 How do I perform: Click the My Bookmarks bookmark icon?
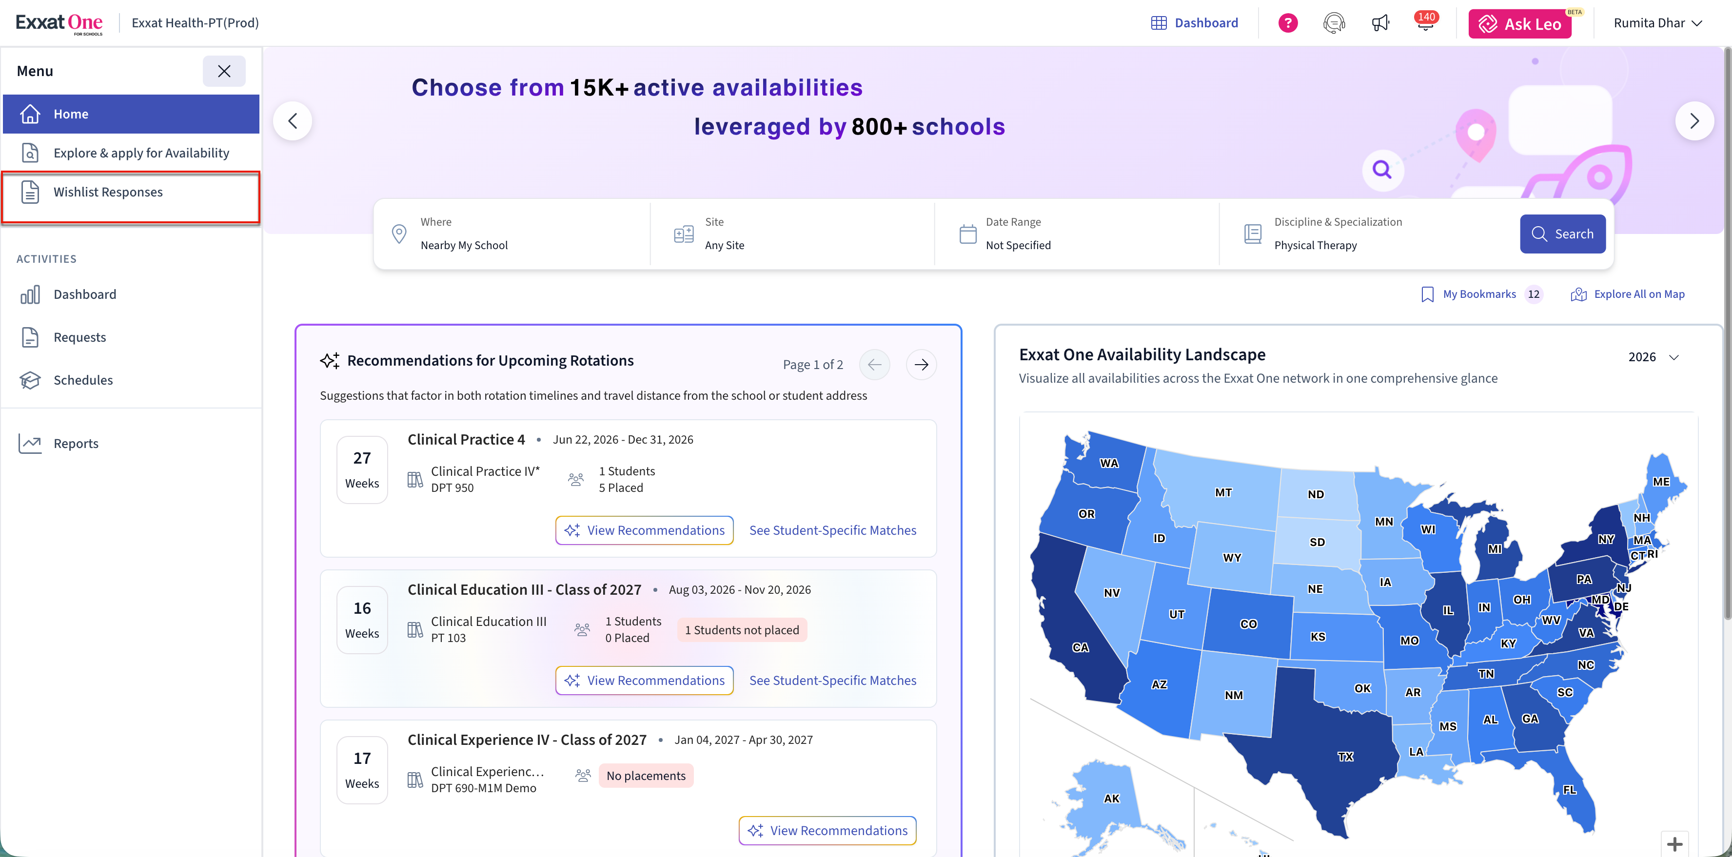point(1427,294)
